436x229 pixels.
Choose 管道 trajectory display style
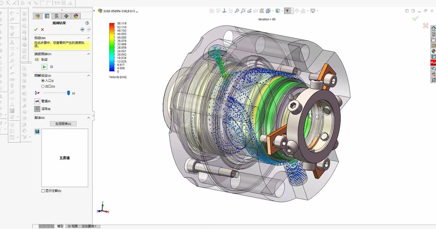click(37, 101)
